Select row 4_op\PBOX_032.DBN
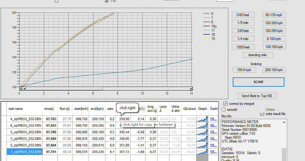 (x=25, y=119)
